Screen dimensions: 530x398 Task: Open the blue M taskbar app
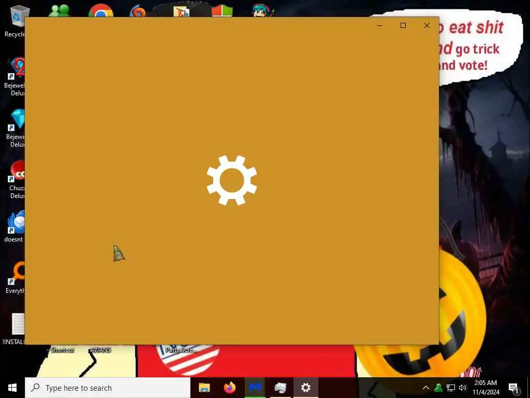point(255,388)
